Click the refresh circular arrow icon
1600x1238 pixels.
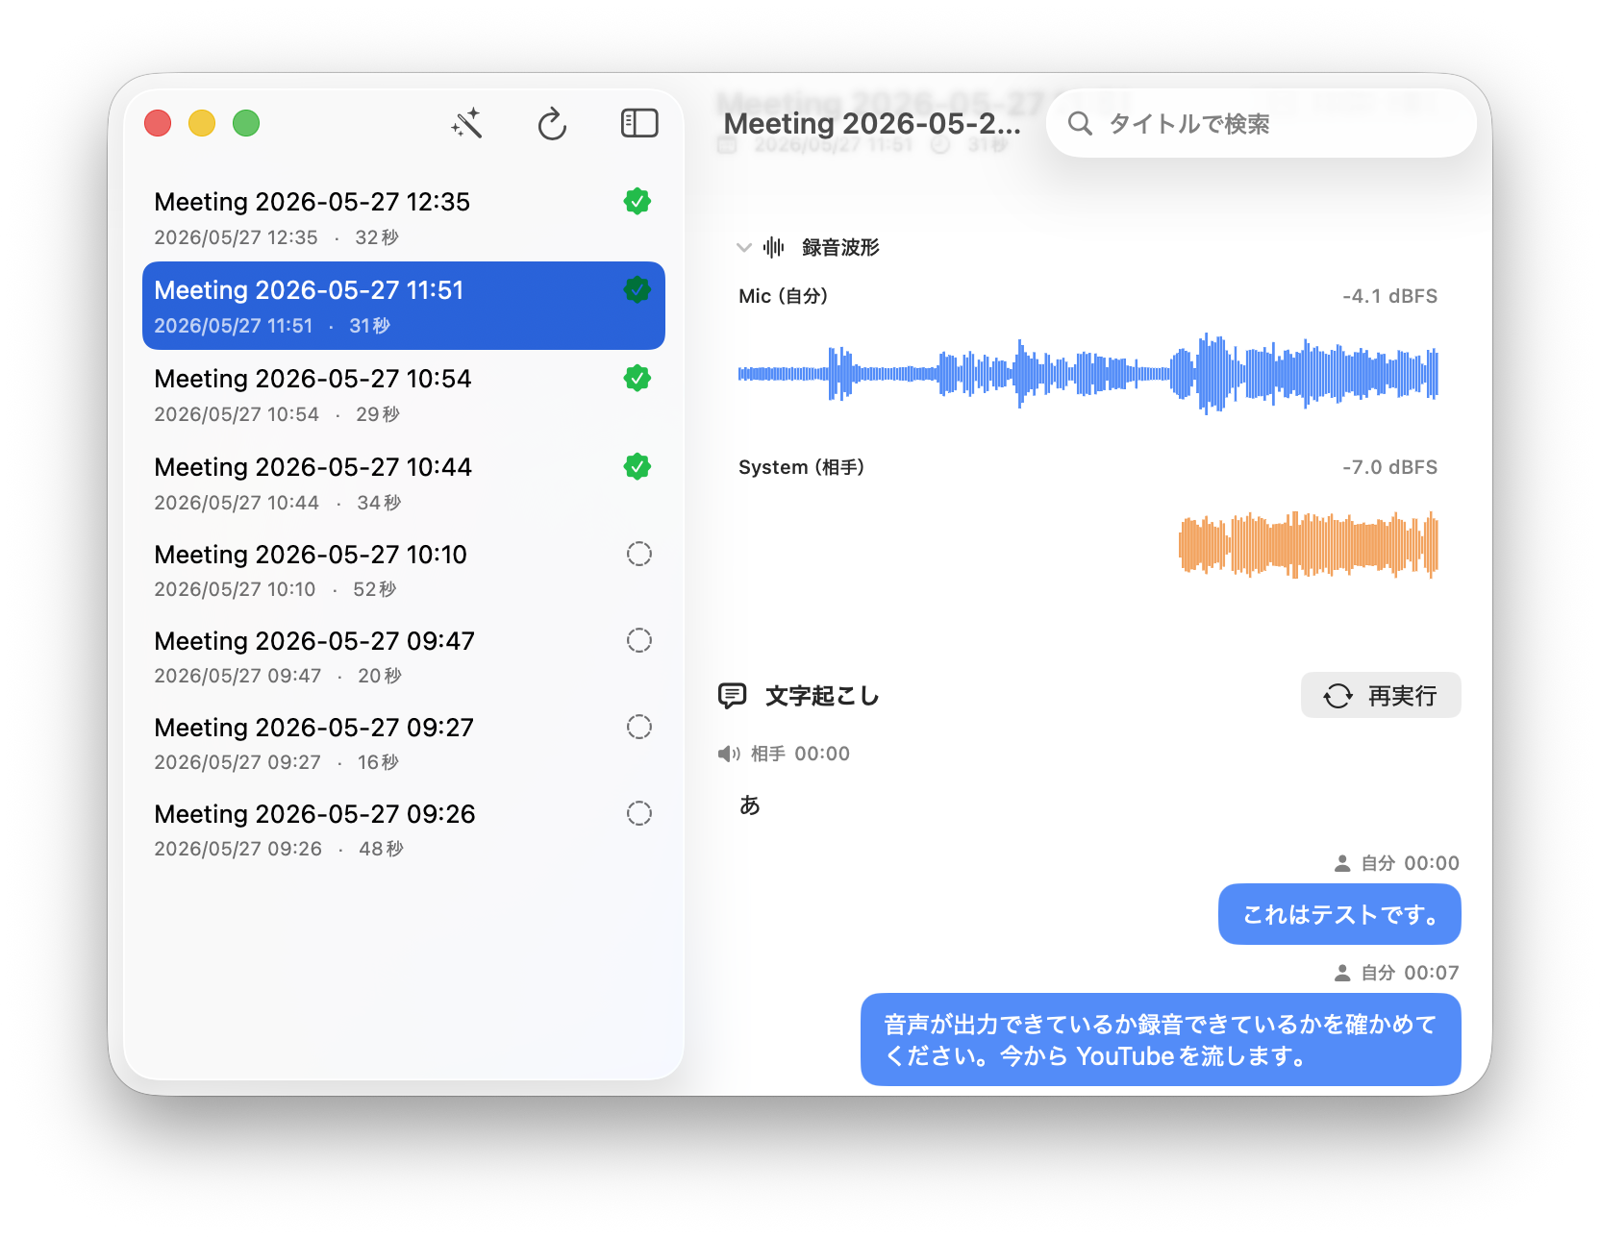(552, 124)
